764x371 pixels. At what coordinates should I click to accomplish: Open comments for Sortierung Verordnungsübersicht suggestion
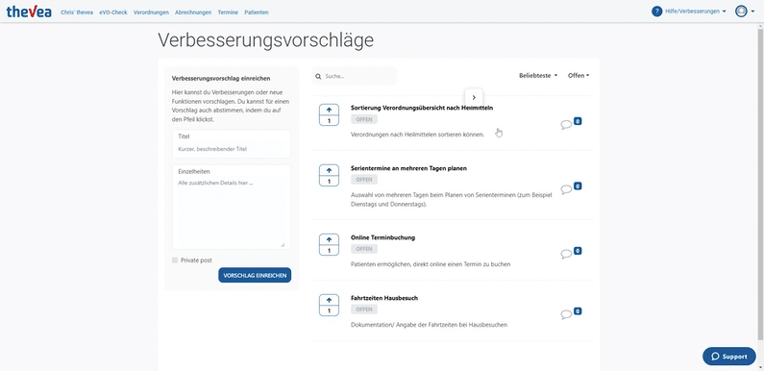566,125
